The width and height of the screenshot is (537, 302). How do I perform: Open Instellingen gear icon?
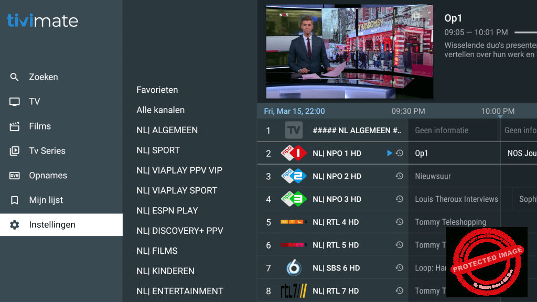pos(14,225)
